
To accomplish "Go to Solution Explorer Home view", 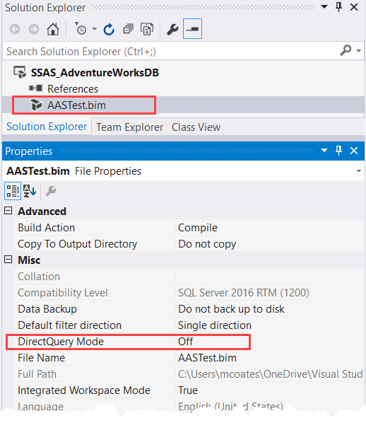I will 53,29.
